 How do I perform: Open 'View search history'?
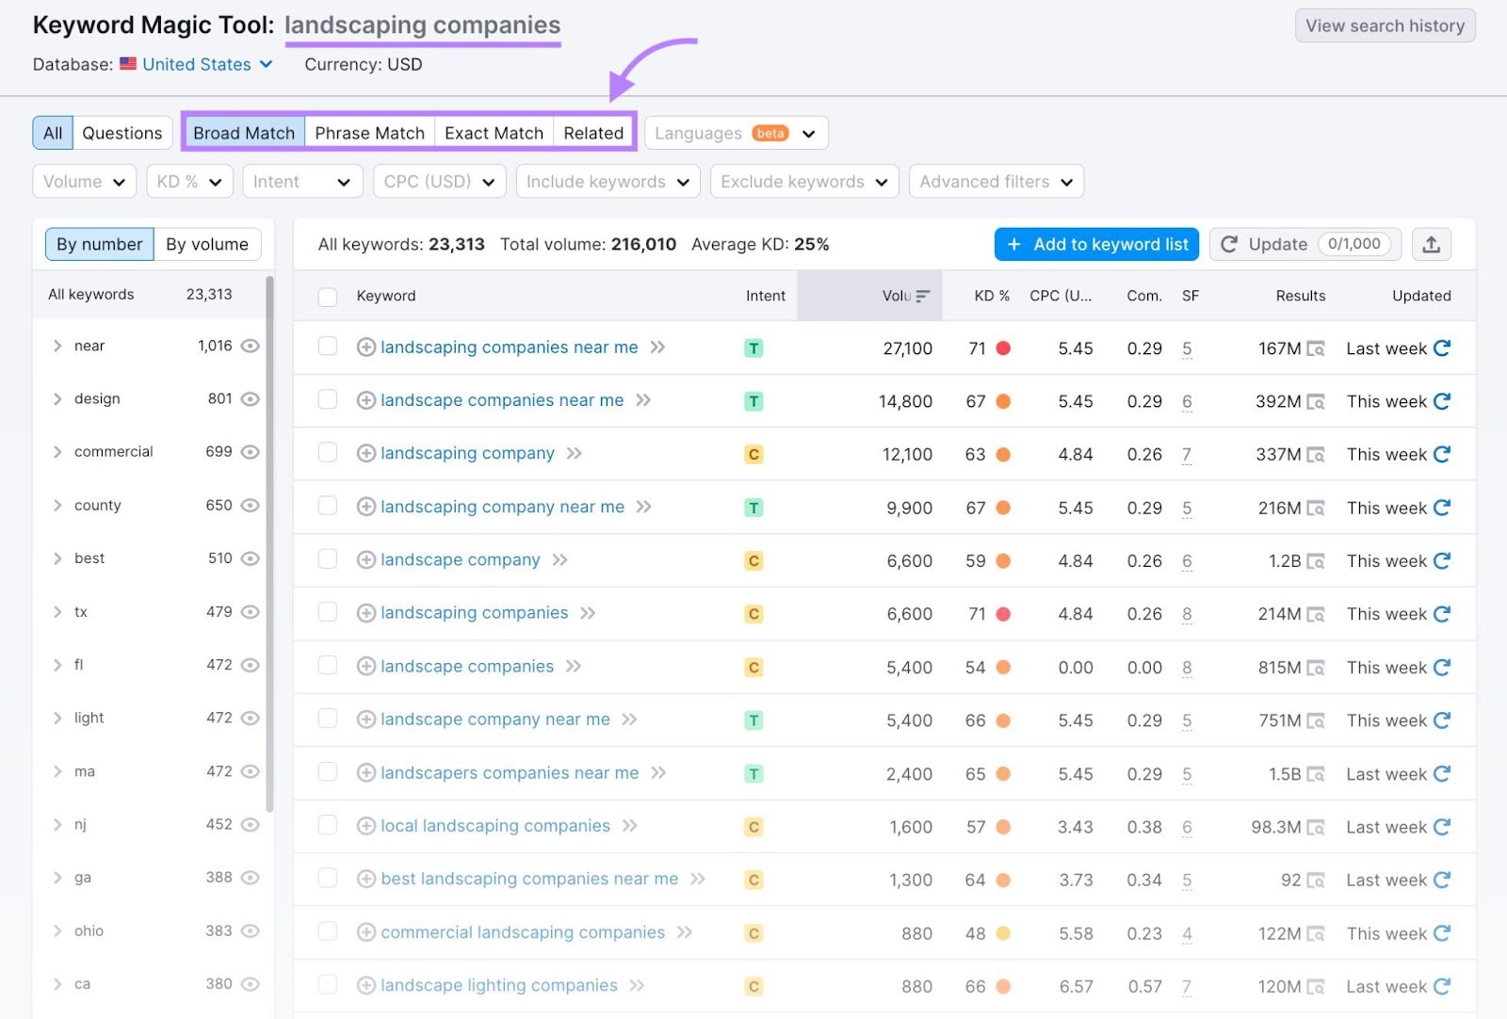pyautogui.click(x=1385, y=25)
